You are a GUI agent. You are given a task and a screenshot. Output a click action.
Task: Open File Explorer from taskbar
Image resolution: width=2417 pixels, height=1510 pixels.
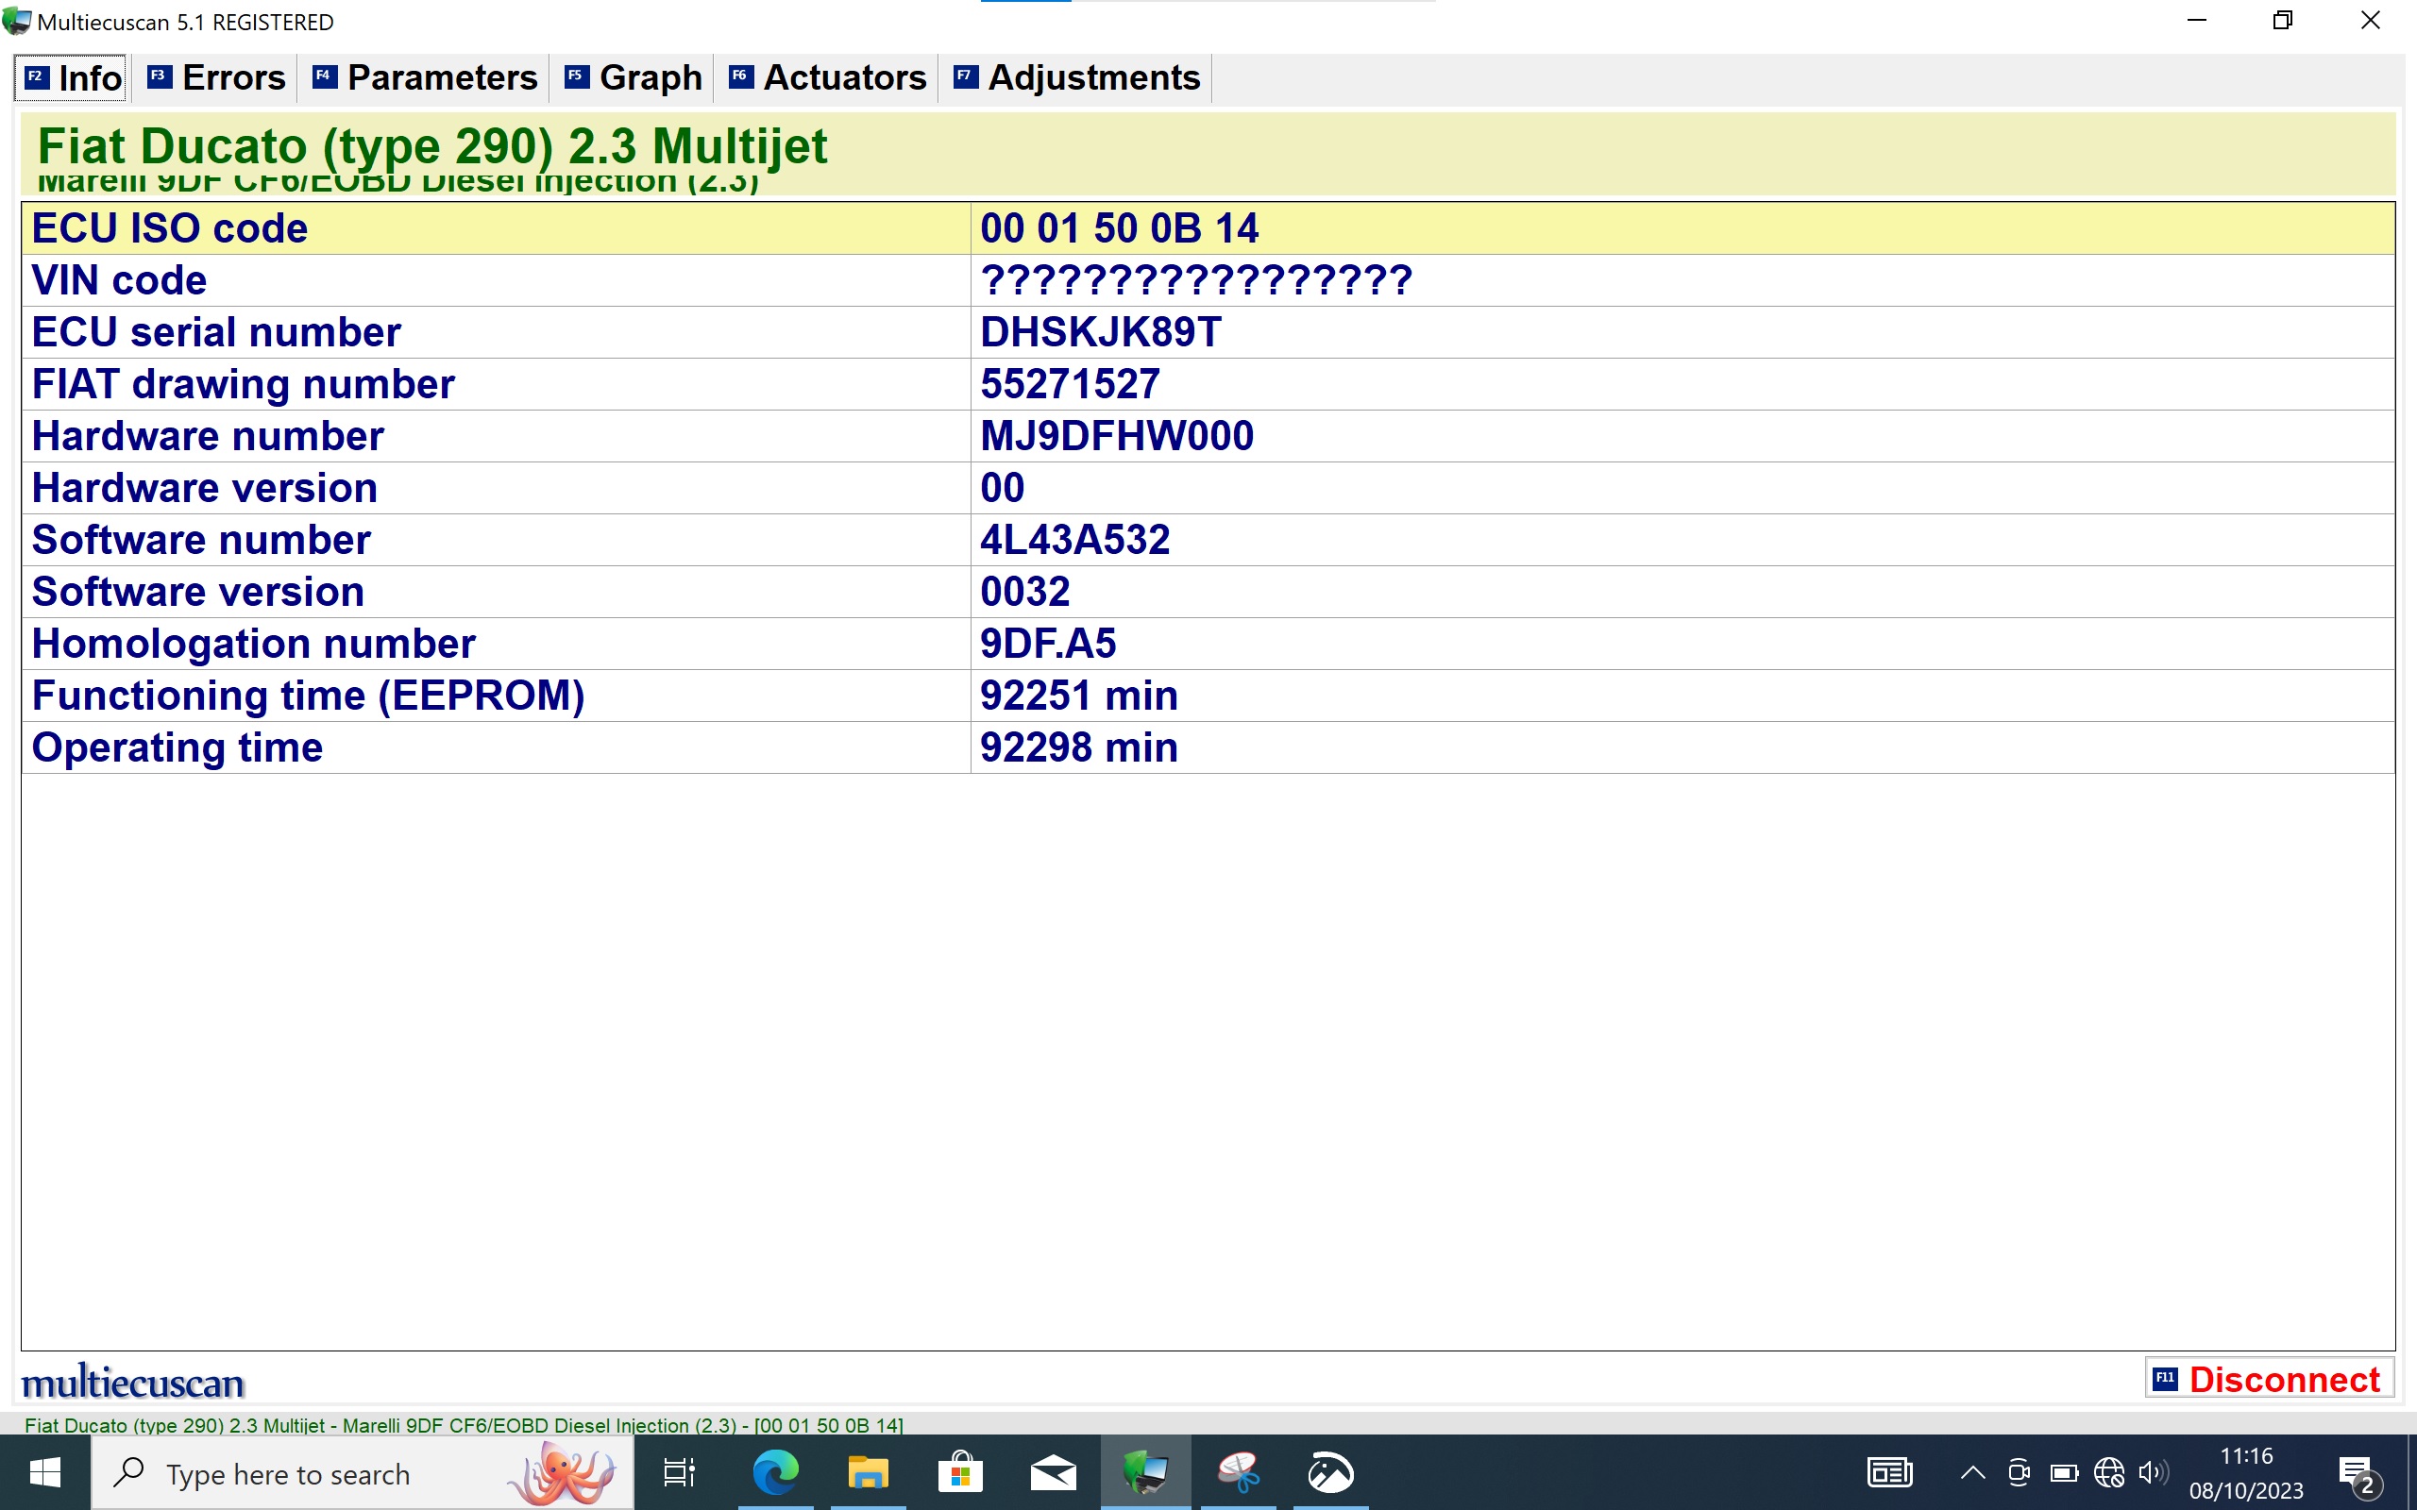868,1473
